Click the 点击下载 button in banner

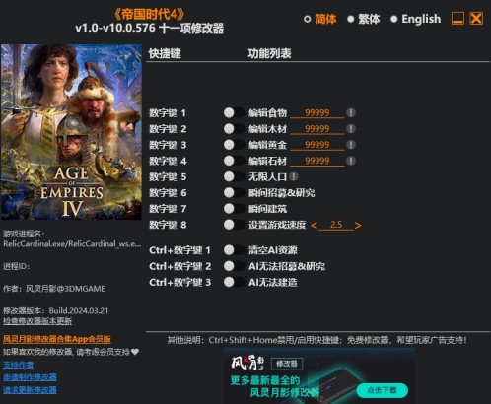(382, 390)
